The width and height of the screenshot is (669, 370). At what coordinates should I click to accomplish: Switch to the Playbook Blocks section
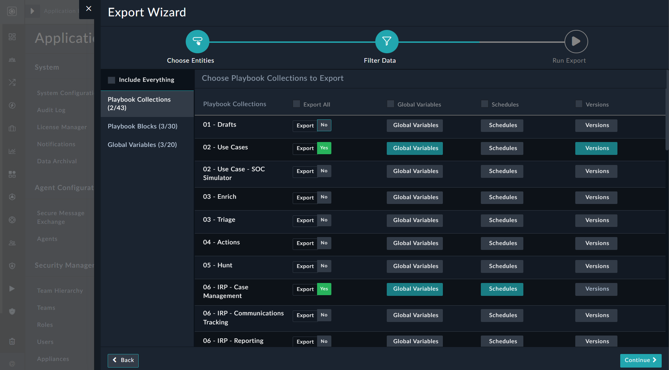(142, 126)
